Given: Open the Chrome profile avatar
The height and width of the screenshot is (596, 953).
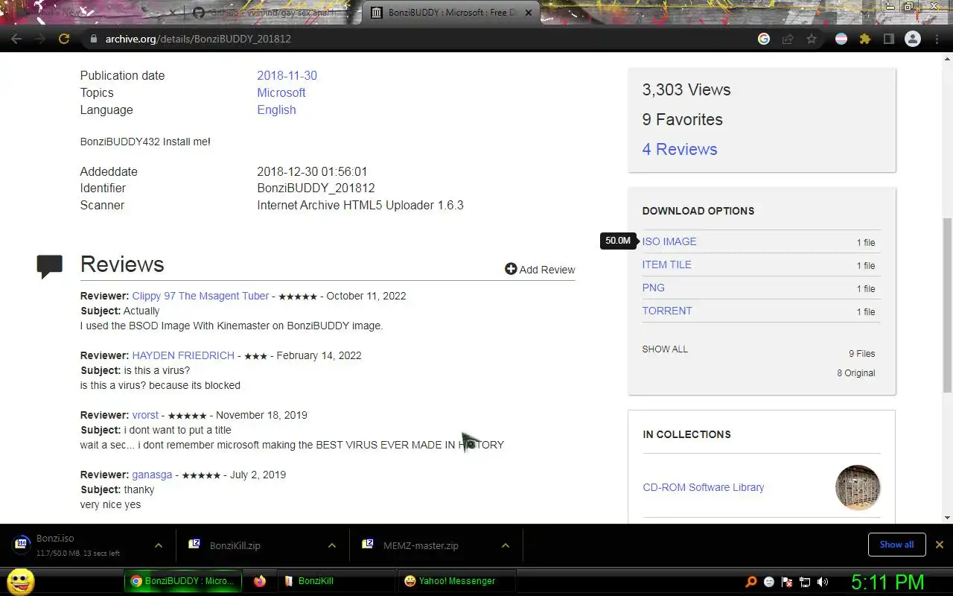Looking at the screenshot, I should [913, 39].
